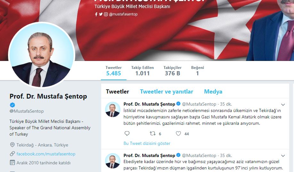Expand the first tweet's options chevron
The height and width of the screenshot is (172, 294).
[283, 105]
